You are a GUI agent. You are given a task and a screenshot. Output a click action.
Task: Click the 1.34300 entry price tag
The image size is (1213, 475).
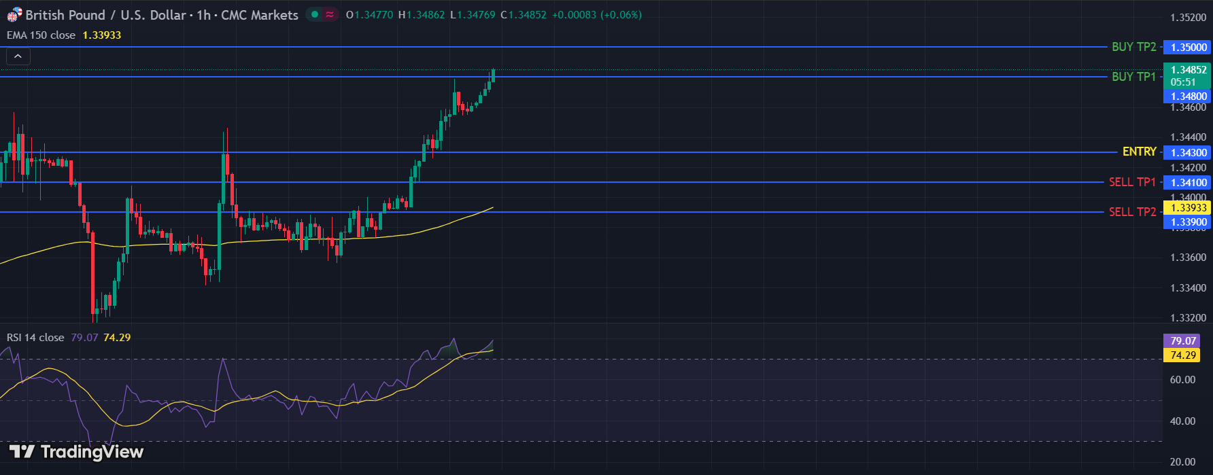1188,153
